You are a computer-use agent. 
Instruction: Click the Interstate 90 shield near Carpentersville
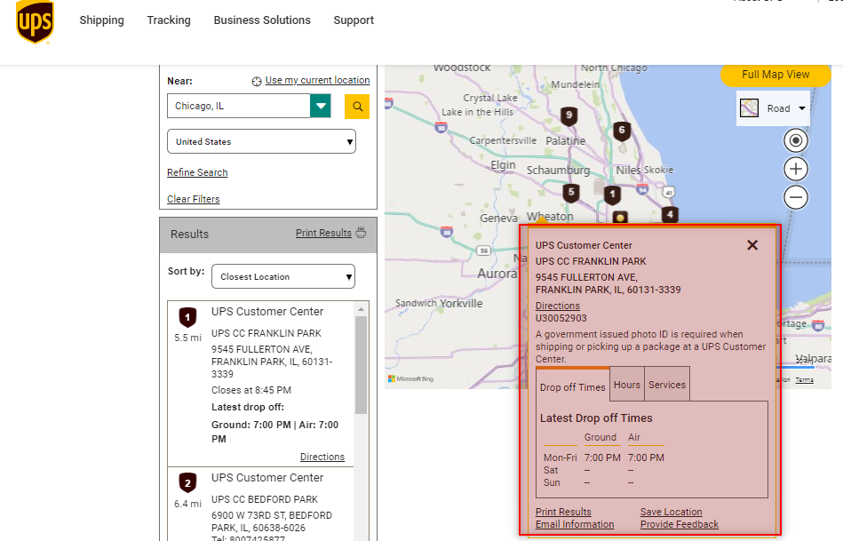coord(441,127)
